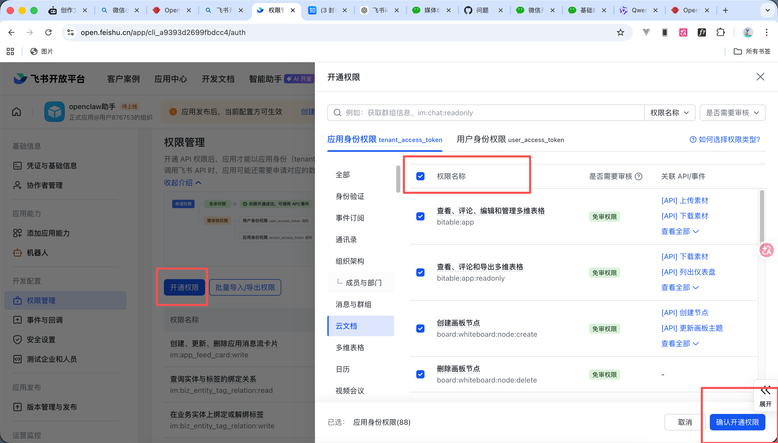Toggle the bitable:app permission checkbox

coord(420,216)
